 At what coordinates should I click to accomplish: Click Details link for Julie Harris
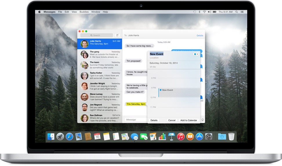point(200,35)
